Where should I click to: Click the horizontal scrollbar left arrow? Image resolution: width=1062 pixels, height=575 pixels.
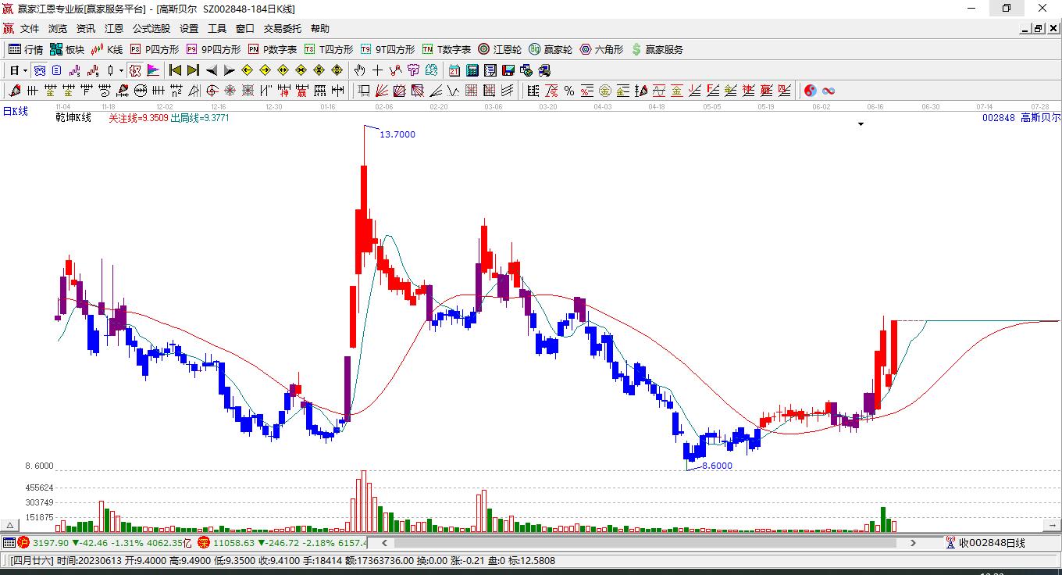pos(384,543)
